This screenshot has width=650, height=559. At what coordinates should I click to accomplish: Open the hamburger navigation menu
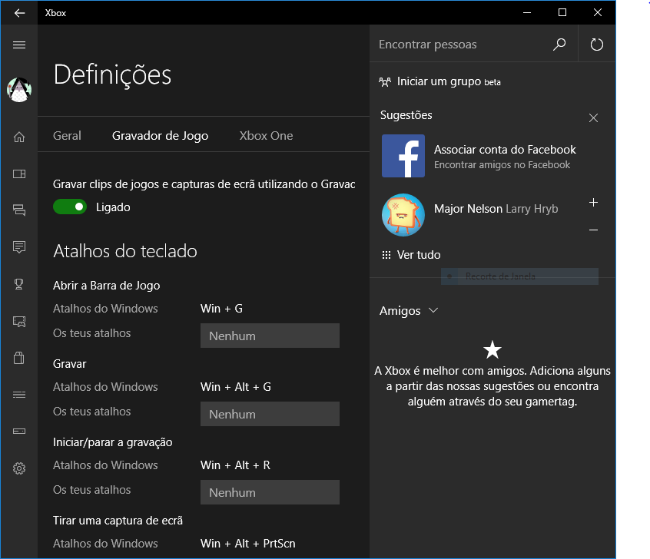coord(19,45)
